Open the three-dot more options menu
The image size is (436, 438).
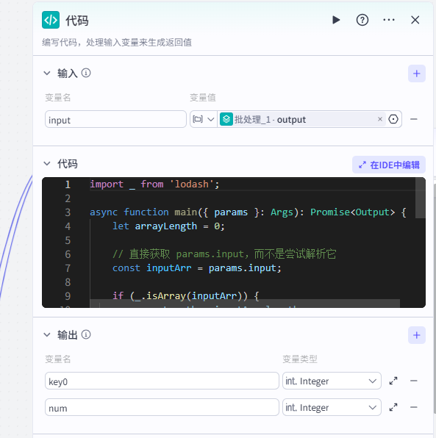click(389, 20)
